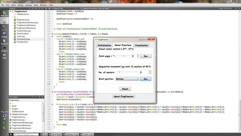Switch to Visualization tab in FingKinector
Screen dimensions: 241x136
[x=141, y=45]
